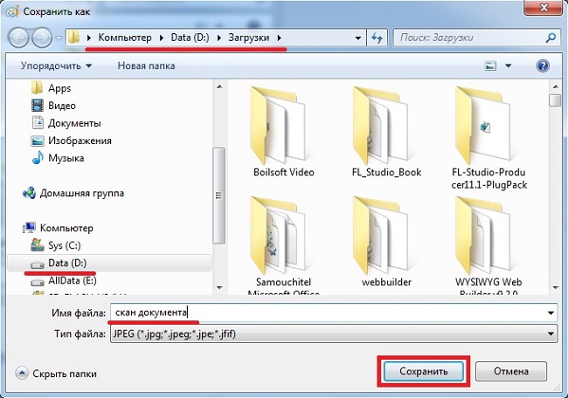Click the help question mark icon
This screenshot has height=398, width=568.
pos(543,65)
